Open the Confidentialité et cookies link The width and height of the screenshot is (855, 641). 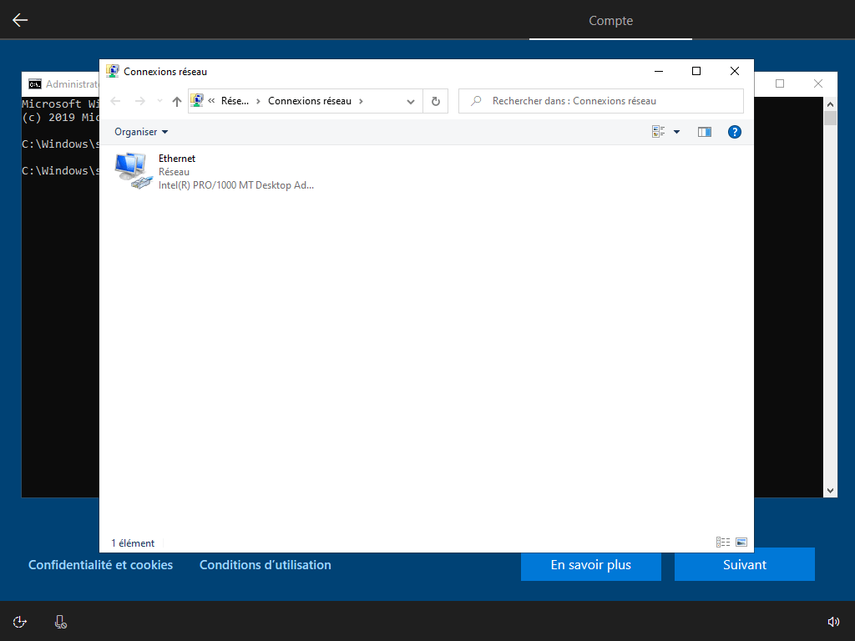100,565
